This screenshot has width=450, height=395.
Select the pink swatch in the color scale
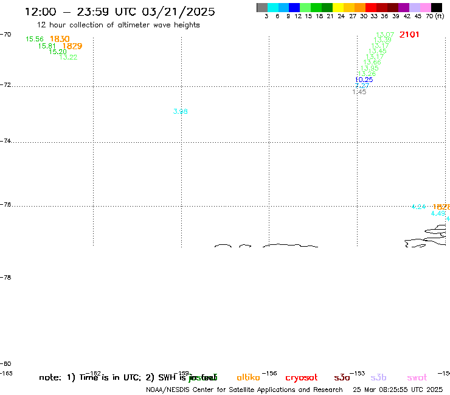click(x=426, y=7)
